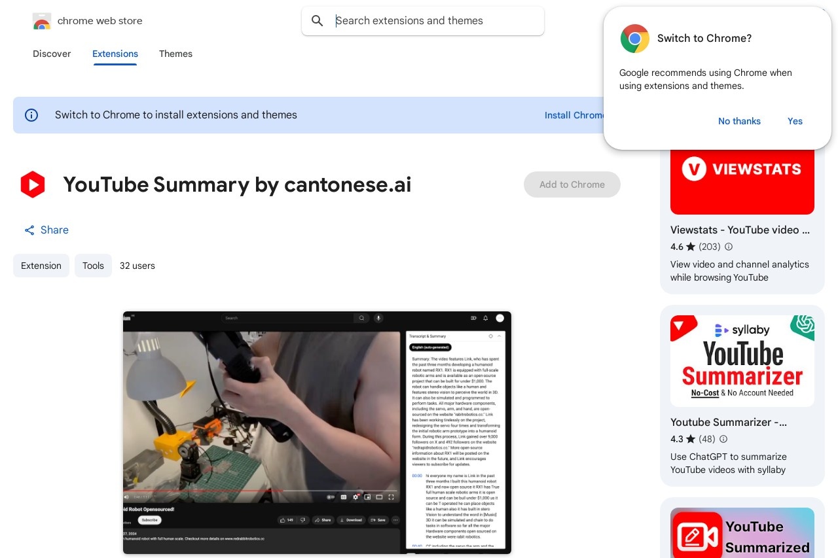The height and width of the screenshot is (558, 838).
Task: Click the Chrome Web Store logo
Action: tap(42, 21)
